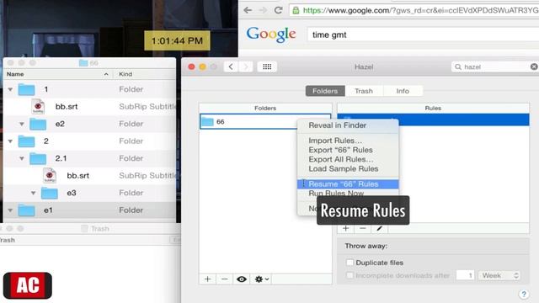Choose Export "66" Rules
The width and height of the screenshot is (539, 303).
point(340,150)
